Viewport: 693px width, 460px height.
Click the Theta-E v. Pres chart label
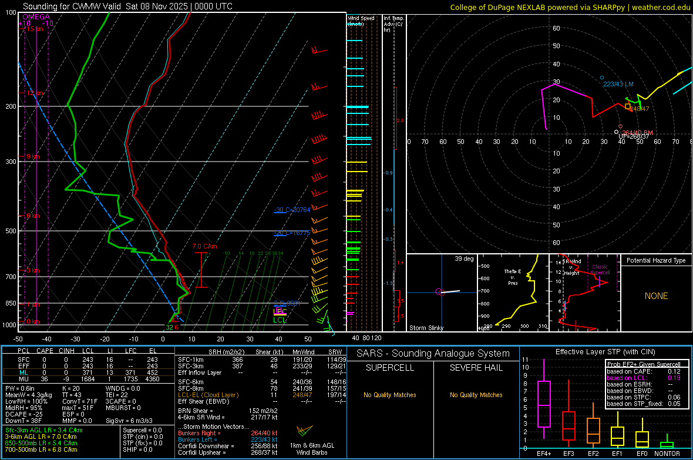coord(513,277)
